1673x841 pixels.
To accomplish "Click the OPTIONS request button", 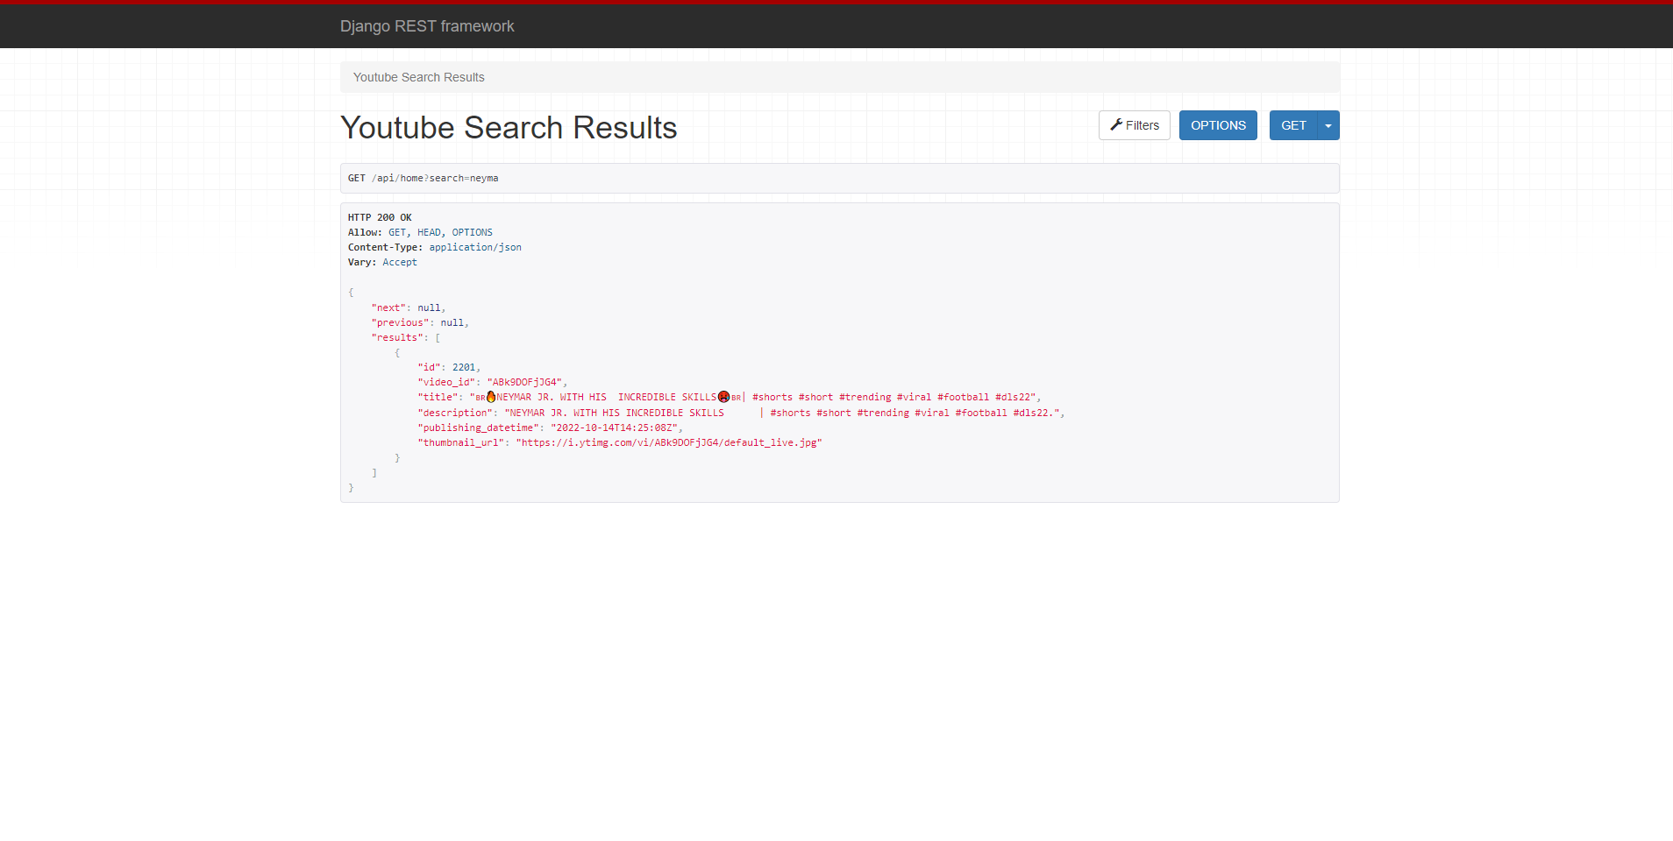I will [x=1217, y=125].
